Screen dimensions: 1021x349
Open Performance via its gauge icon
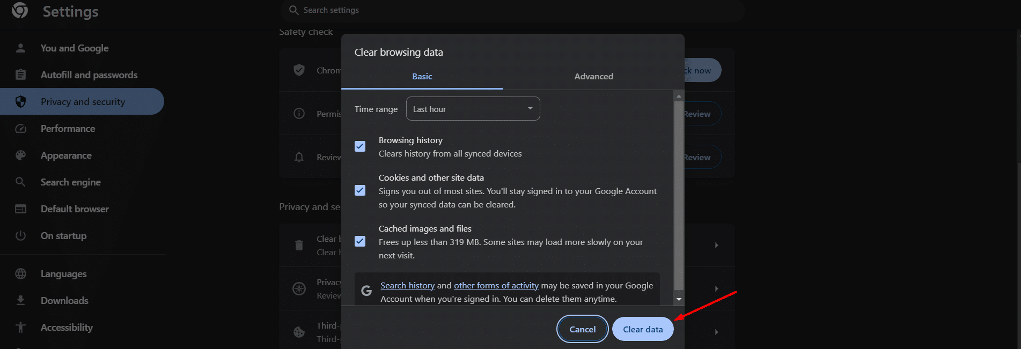20,129
